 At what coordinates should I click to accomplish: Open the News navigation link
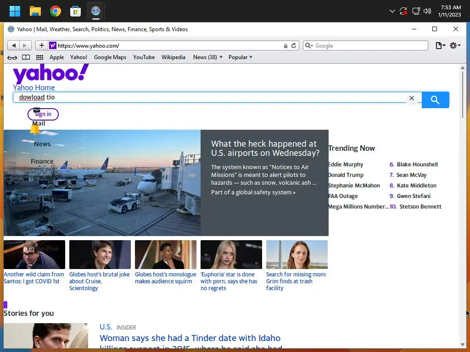tap(42, 144)
